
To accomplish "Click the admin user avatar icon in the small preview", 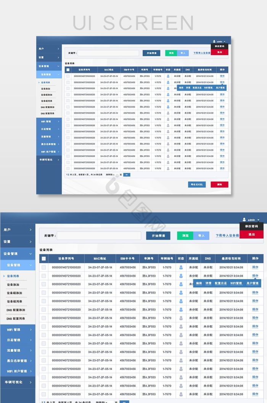I will [214, 41].
